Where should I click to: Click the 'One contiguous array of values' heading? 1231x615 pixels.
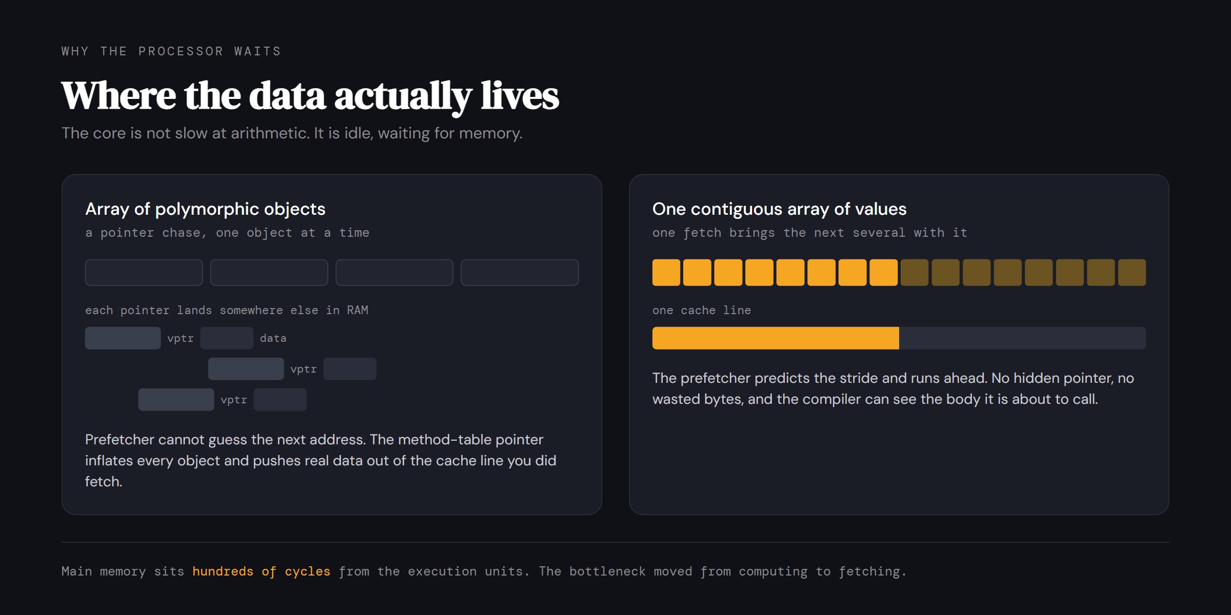pos(779,209)
